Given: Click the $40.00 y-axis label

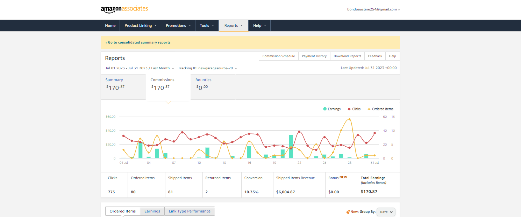Looking at the screenshot, I should tap(110, 131).
